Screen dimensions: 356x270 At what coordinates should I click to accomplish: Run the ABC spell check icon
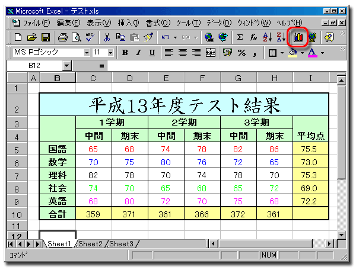coord(90,37)
